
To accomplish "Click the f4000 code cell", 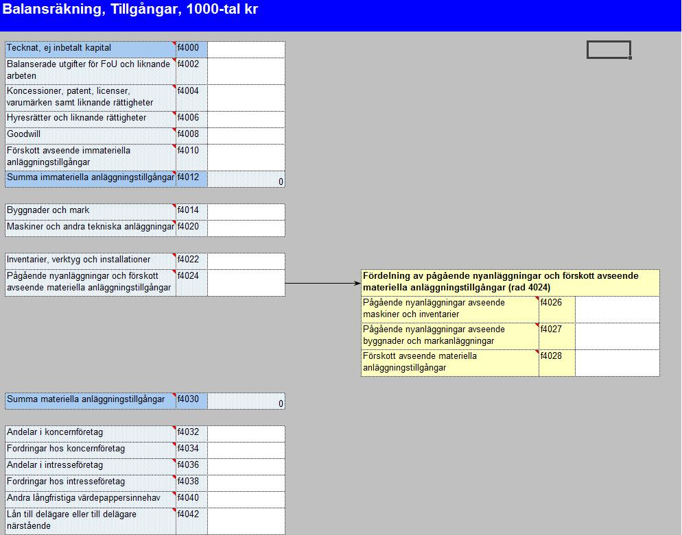I will click(x=192, y=49).
